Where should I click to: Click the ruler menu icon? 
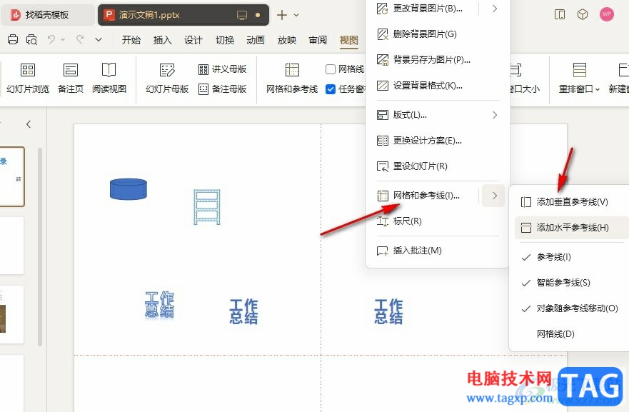click(x=383, y=221)
